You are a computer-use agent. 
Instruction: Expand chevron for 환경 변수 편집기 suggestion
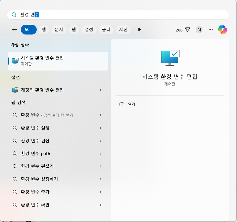pyautogui.click(x=100, y=166)
